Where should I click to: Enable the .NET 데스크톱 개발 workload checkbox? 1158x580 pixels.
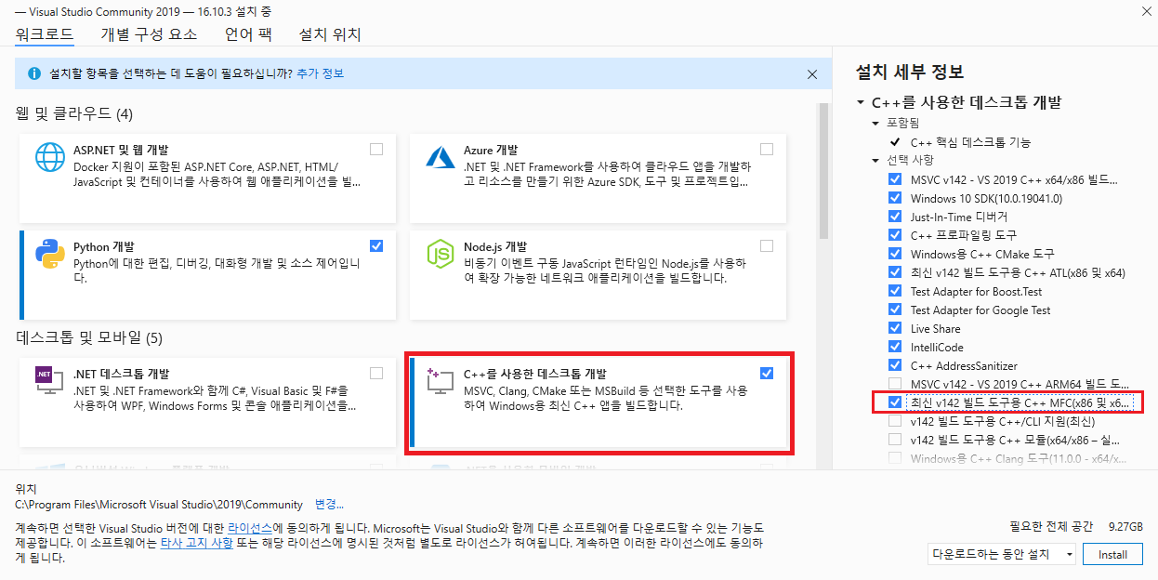[x=376, y=373]
